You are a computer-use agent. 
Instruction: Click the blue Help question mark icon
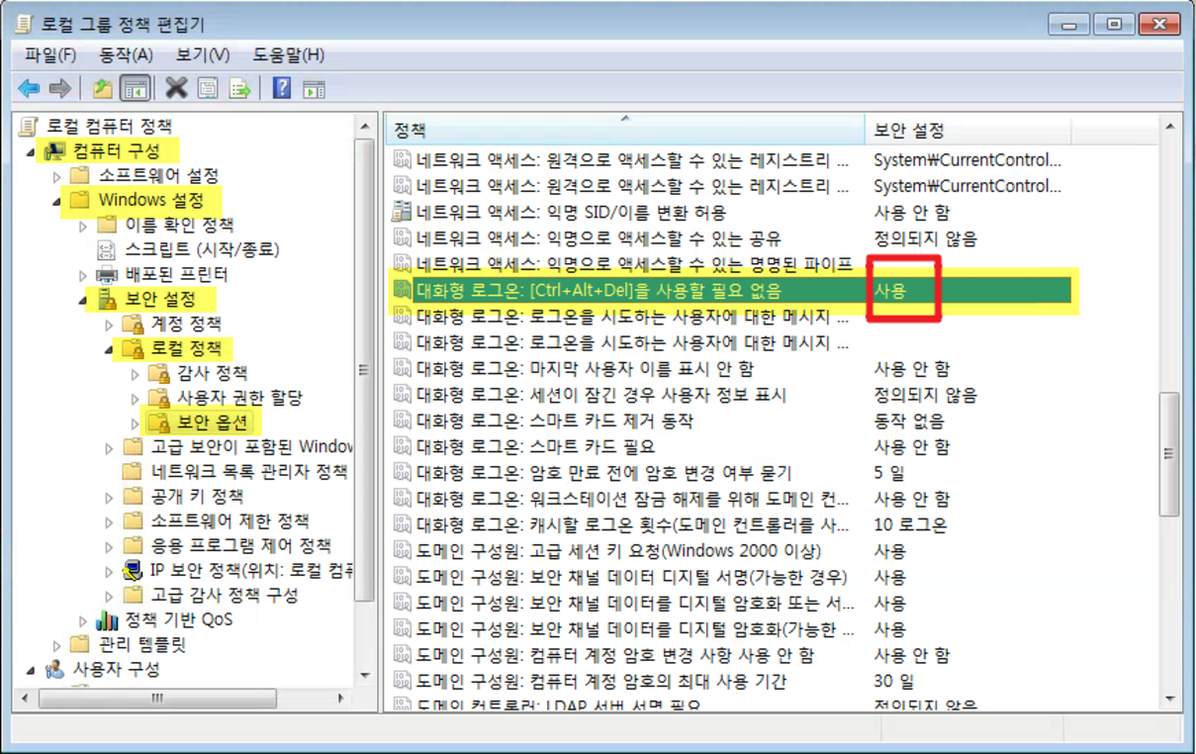tap(282, 89)
